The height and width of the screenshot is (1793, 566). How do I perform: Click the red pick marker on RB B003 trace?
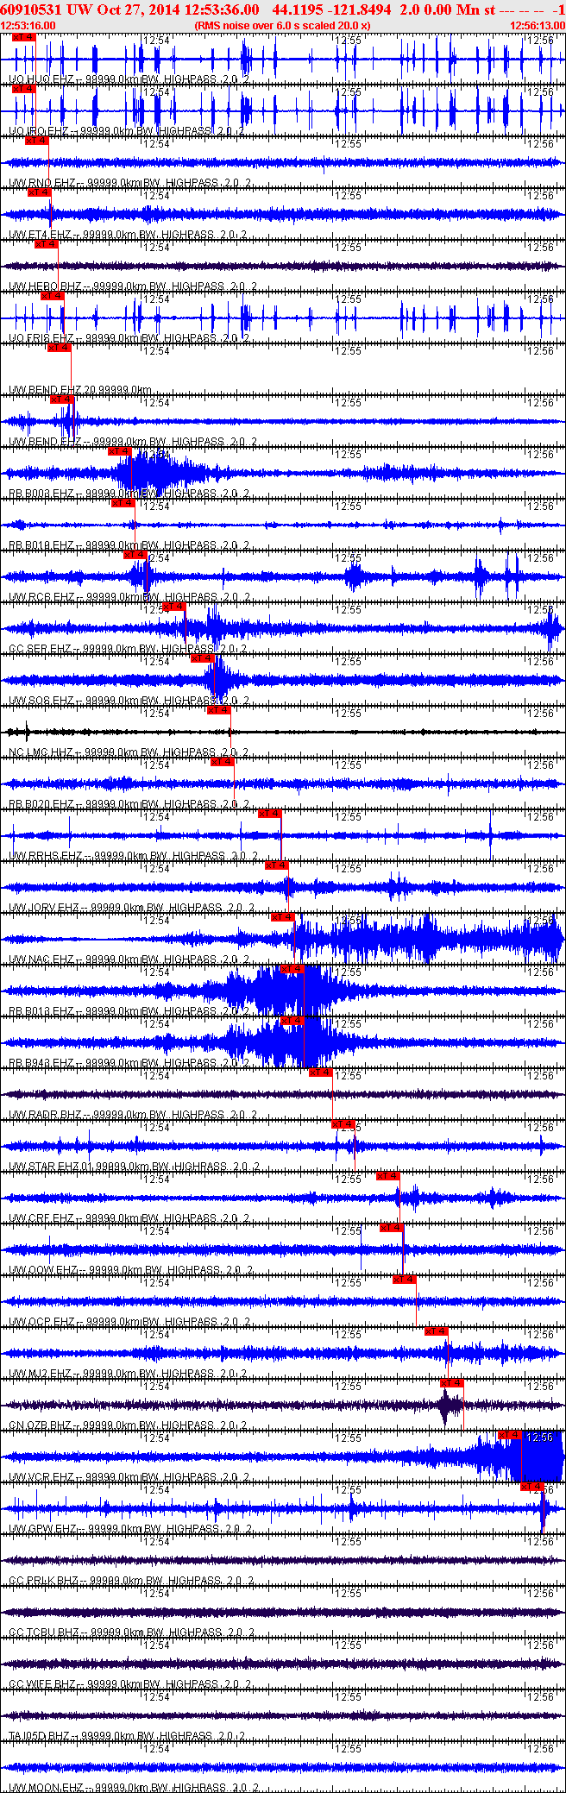(x=119, y=451)
